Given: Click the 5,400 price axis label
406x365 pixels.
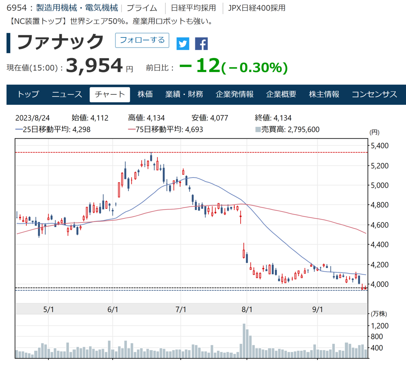Looking at the screenshot, I should [380, 146].
